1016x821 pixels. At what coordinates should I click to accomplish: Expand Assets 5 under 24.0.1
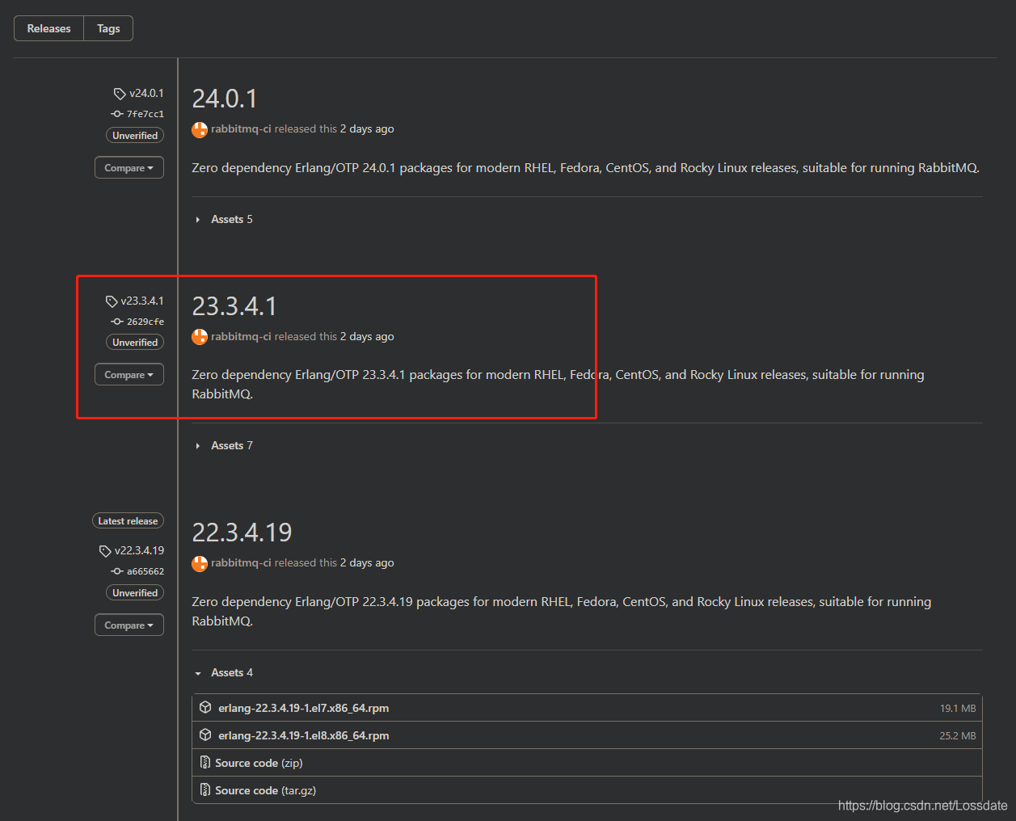[x=224, y=219]
